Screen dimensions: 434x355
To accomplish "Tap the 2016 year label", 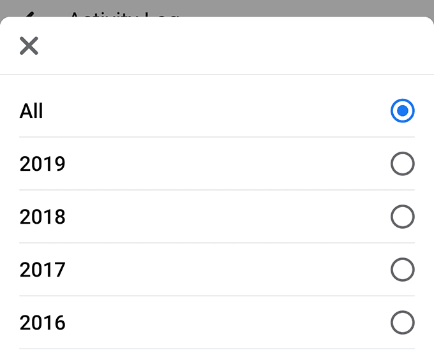I will tap(42, 323).
